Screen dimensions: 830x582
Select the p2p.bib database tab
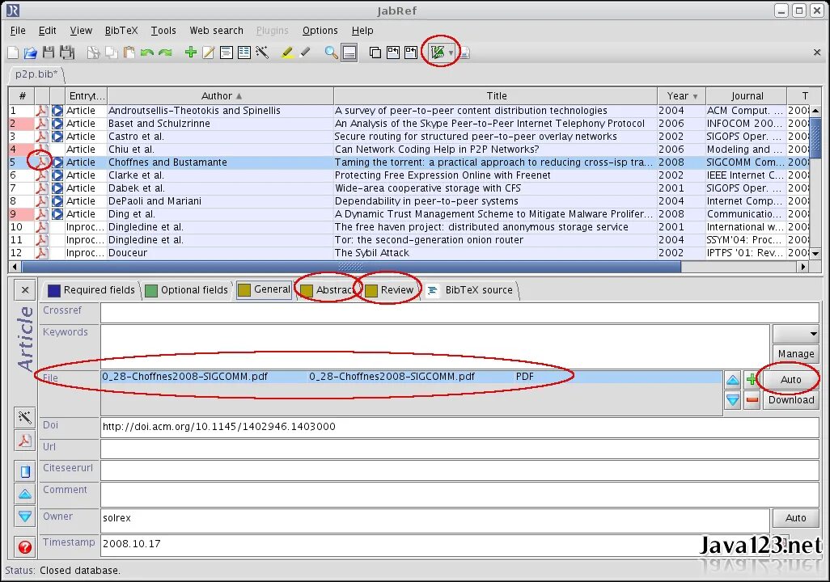(x=36, y=74)
